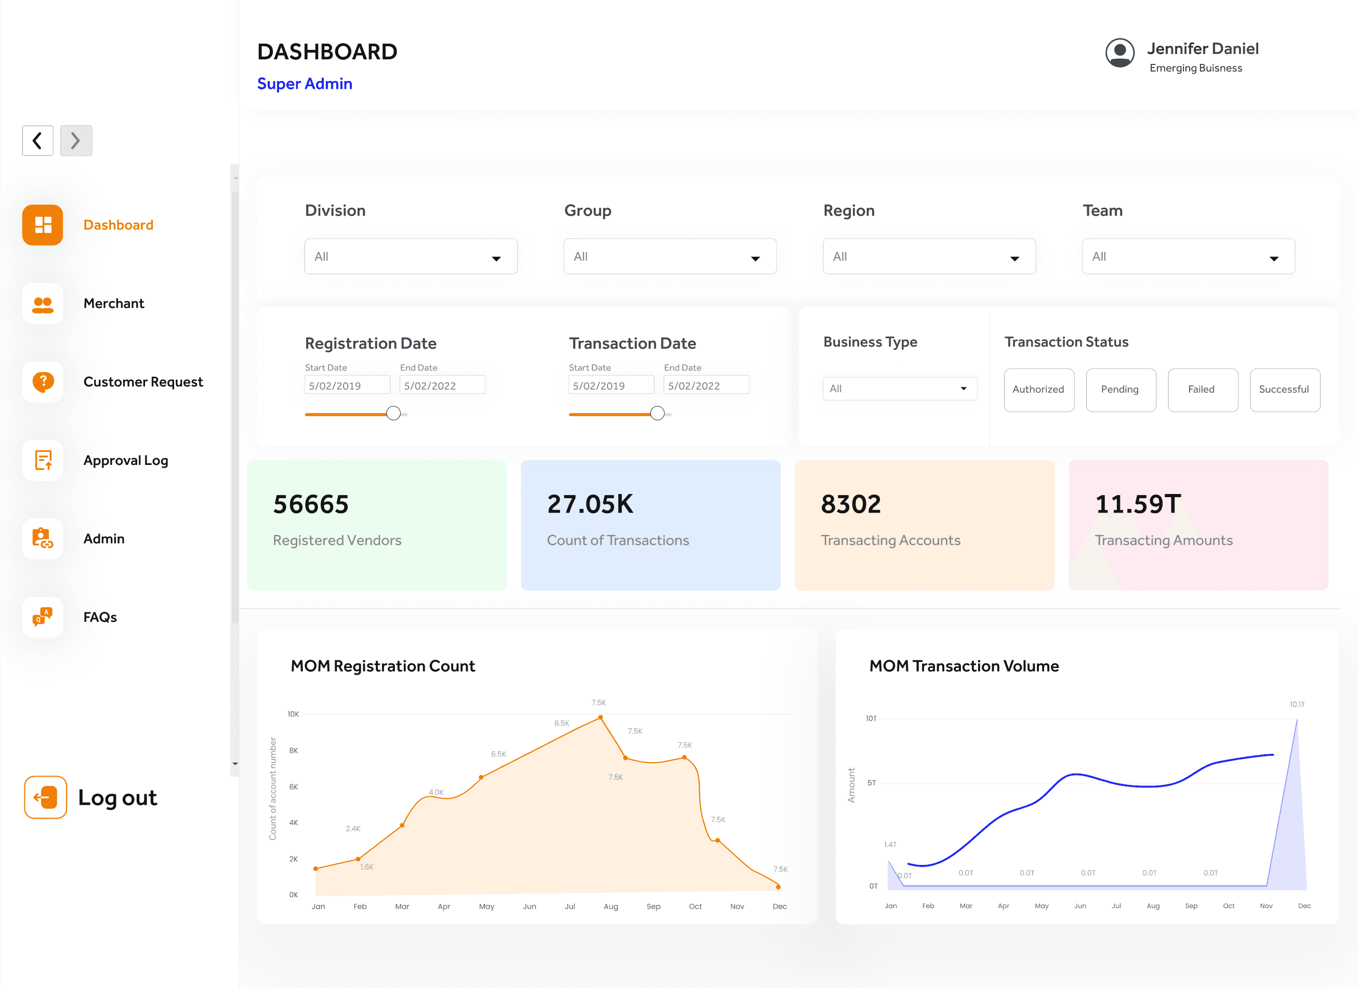The width and height of the screenshot is (1358, 988).
Task: Click Registration Date end date field
Action: point(442,385)
